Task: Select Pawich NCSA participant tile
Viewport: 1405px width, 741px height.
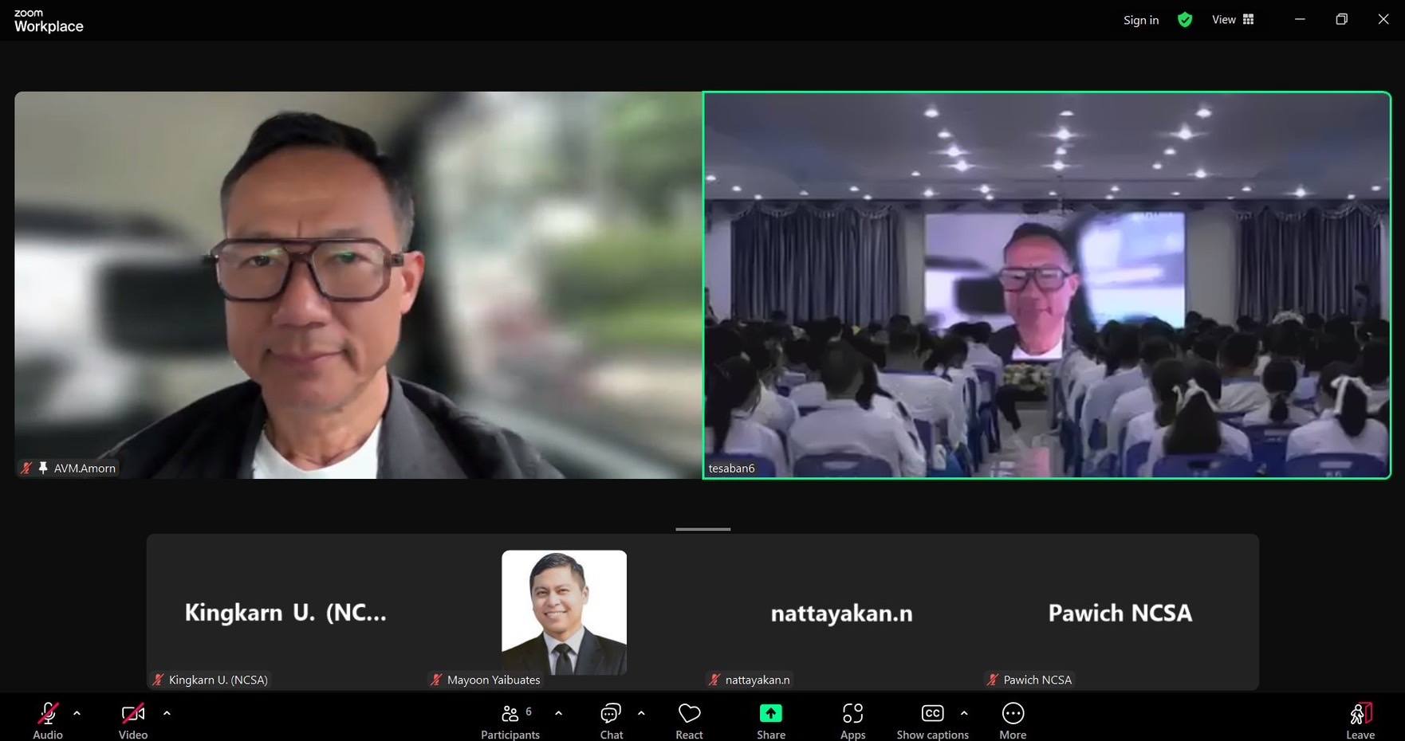Action: (x=1120, y=612)
